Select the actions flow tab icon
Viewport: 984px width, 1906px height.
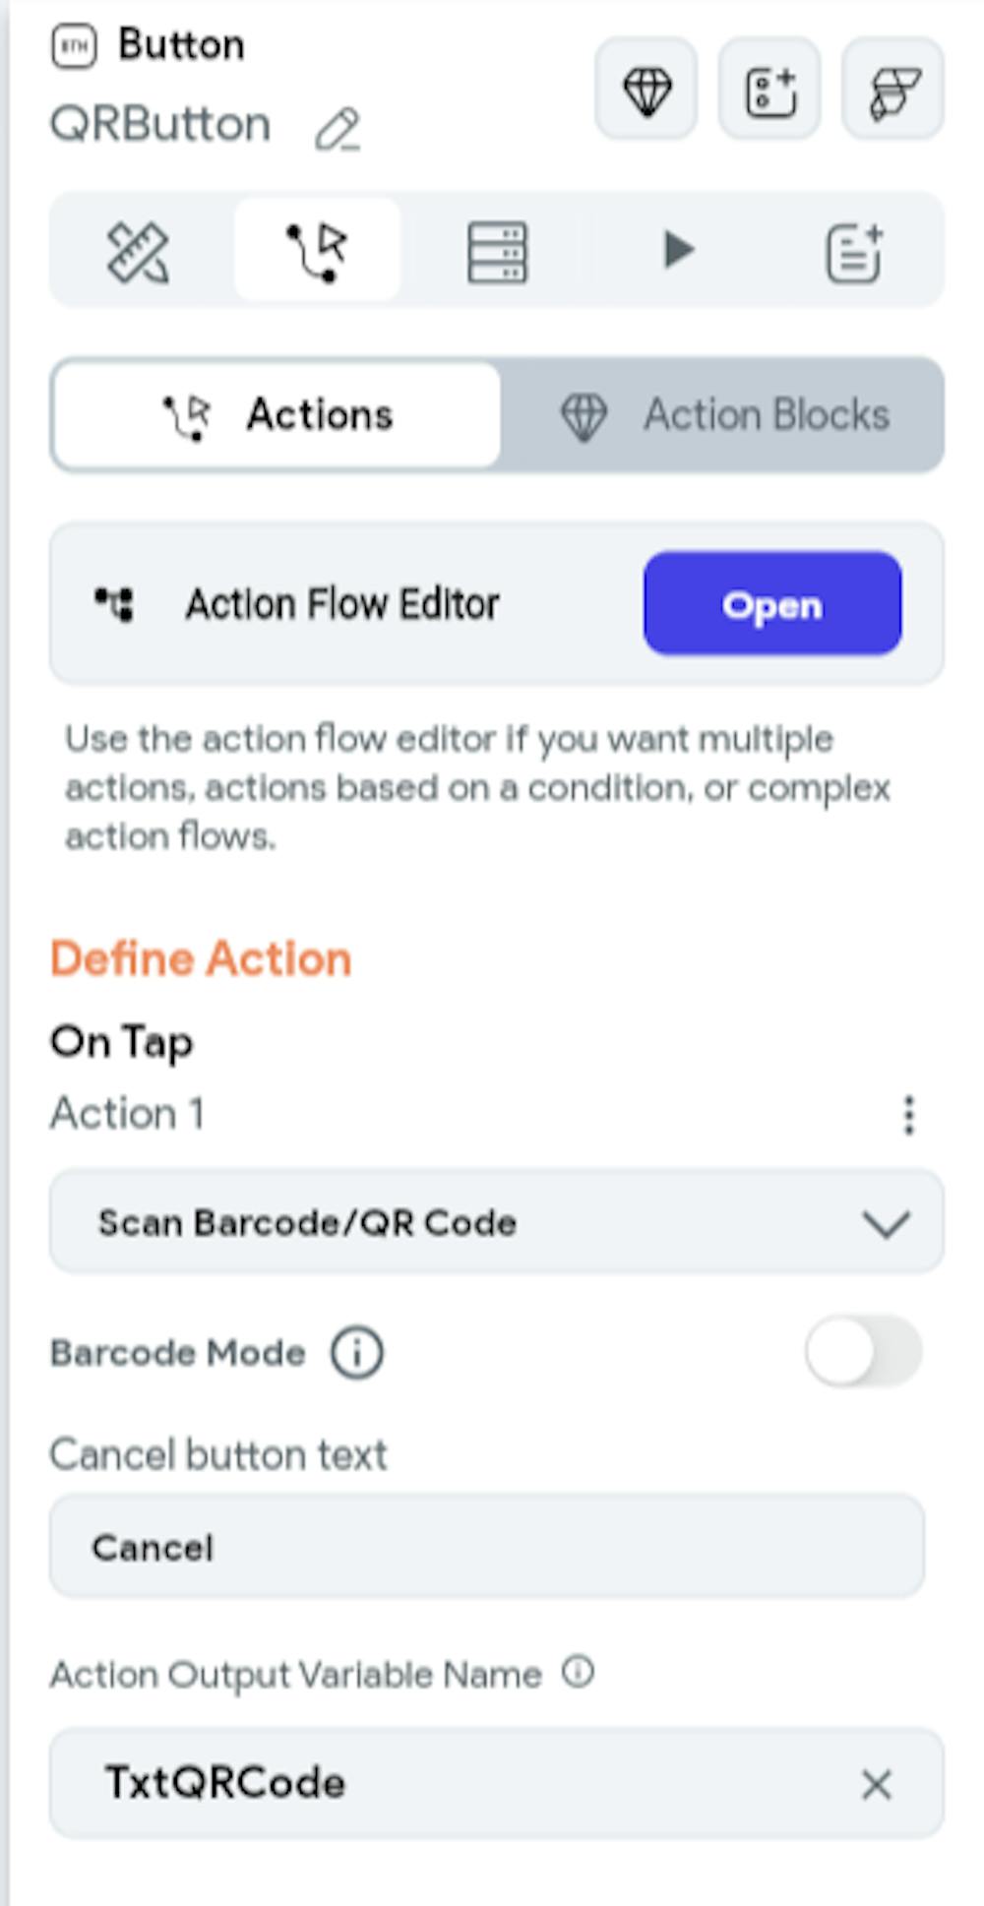(x=317, y=251)
